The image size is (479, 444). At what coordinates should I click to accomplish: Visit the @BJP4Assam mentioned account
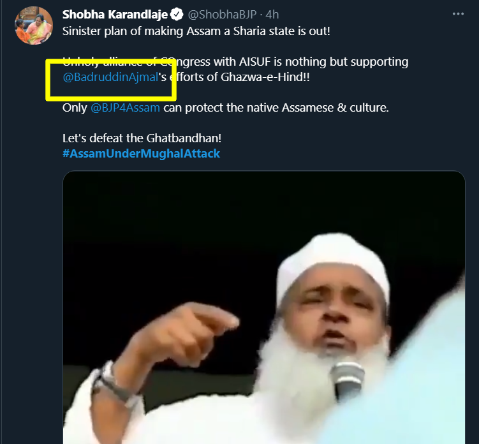pos(125,107)
